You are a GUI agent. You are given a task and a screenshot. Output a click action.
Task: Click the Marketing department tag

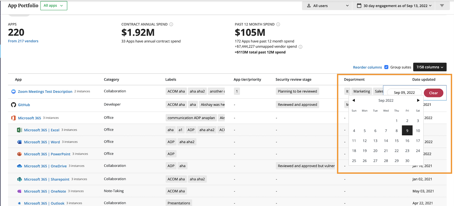click(x=362, y=91)
